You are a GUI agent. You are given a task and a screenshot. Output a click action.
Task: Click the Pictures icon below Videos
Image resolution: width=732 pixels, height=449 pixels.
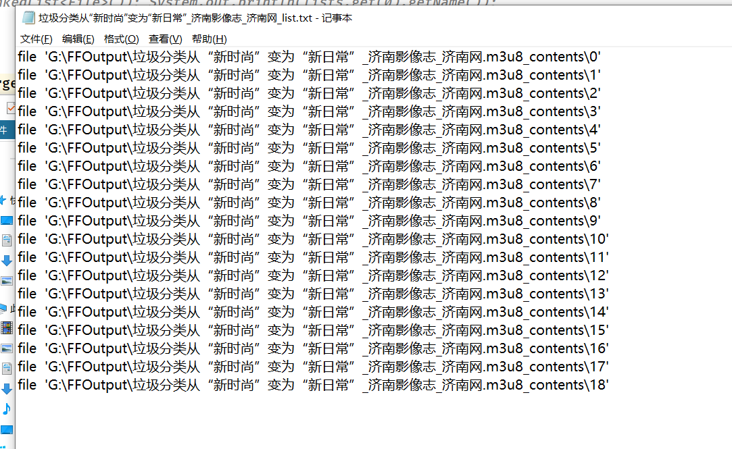pyautogui.click(x=7, y=348)
